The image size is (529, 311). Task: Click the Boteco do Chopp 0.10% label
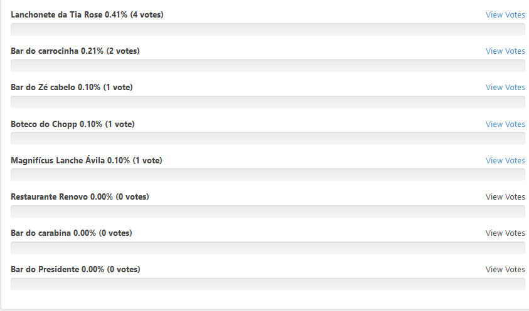(73, 124)
